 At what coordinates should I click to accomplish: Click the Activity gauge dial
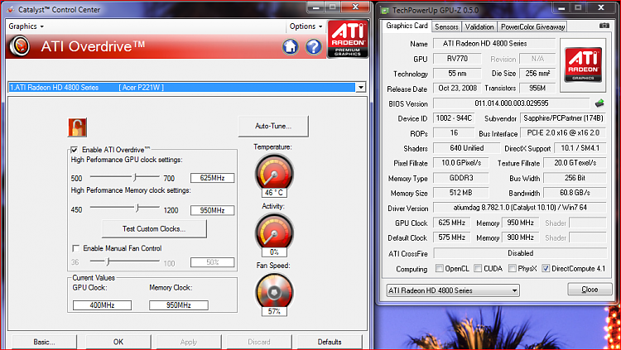pyautogui.click(x=274, y=232)
